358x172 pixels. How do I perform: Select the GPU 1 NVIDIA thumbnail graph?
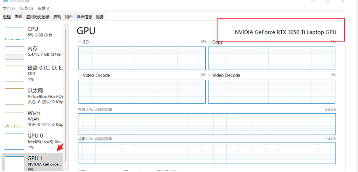(x=15, y=164)
